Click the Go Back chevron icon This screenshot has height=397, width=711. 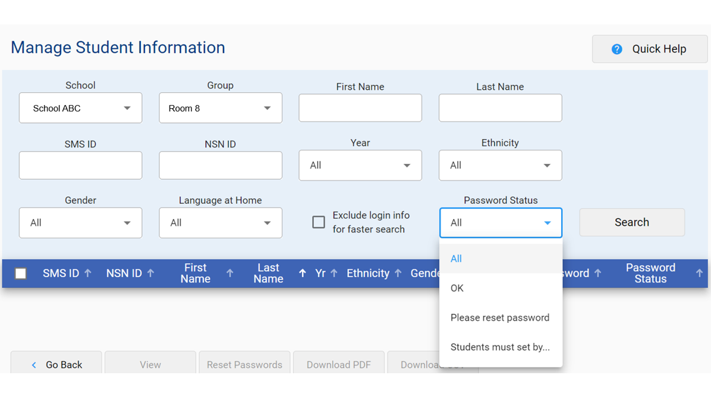(x=34, y=365)
